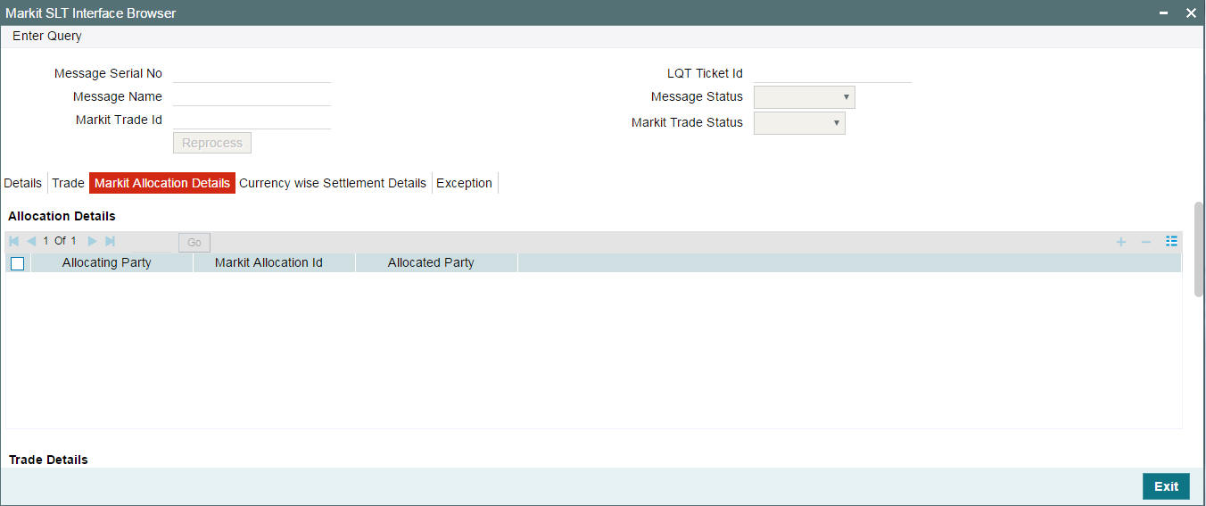1206x506 pixels.
Task: Go to first allocation record
Action: (x=14, y=241)
